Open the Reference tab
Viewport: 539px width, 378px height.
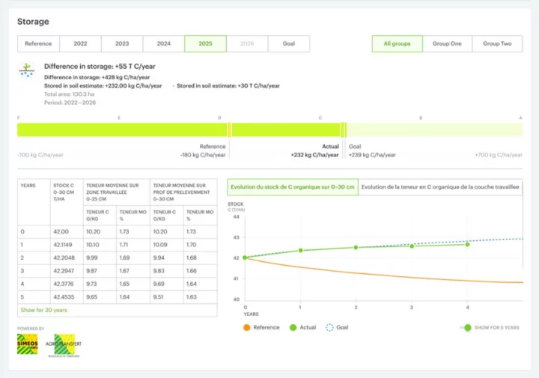(x=38, y=44)
